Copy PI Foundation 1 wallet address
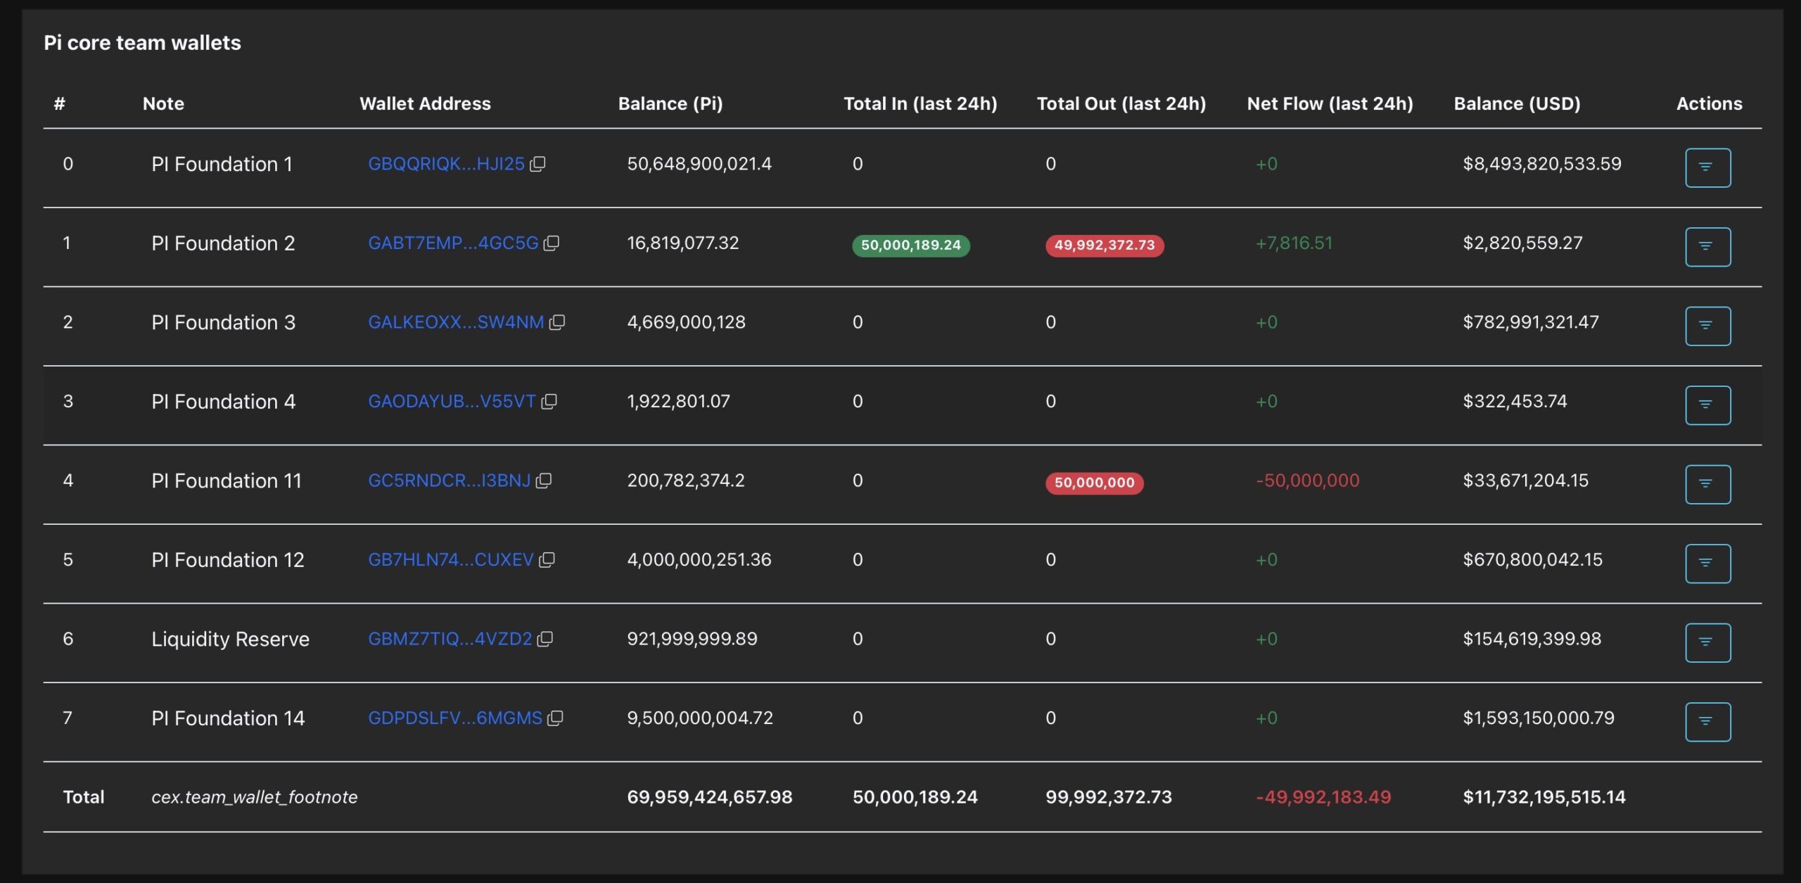This screenshot has width=1801, height=883. click(x=539, y=165)
